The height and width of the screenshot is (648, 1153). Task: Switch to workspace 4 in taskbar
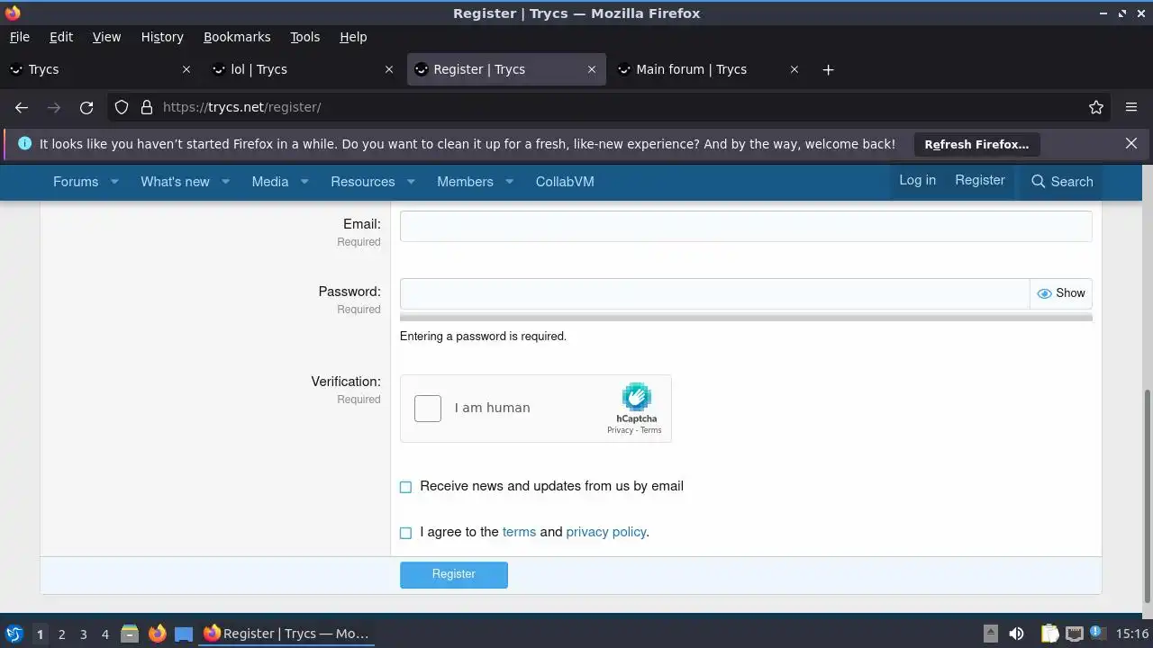click(x=104, y=634)
